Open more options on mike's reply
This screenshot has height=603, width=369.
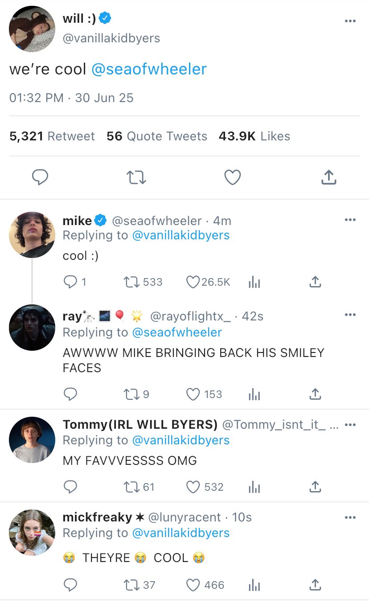[350, 219]
